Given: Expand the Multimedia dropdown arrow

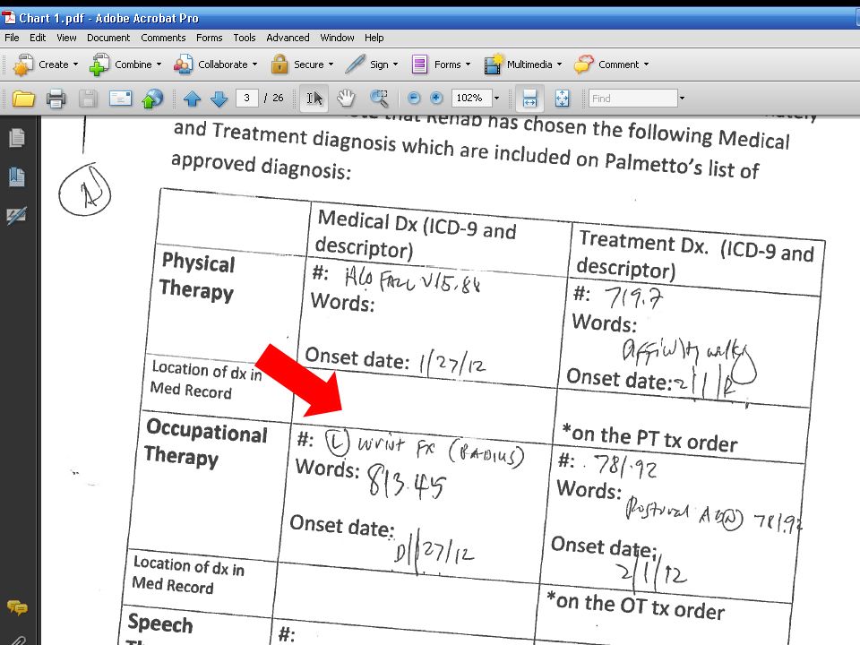Looking at the screenshot, I should pos(559,64).
